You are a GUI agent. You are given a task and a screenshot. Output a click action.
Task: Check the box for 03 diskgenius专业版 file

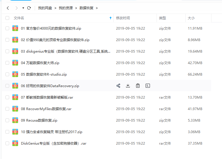[x=7, y=51]
